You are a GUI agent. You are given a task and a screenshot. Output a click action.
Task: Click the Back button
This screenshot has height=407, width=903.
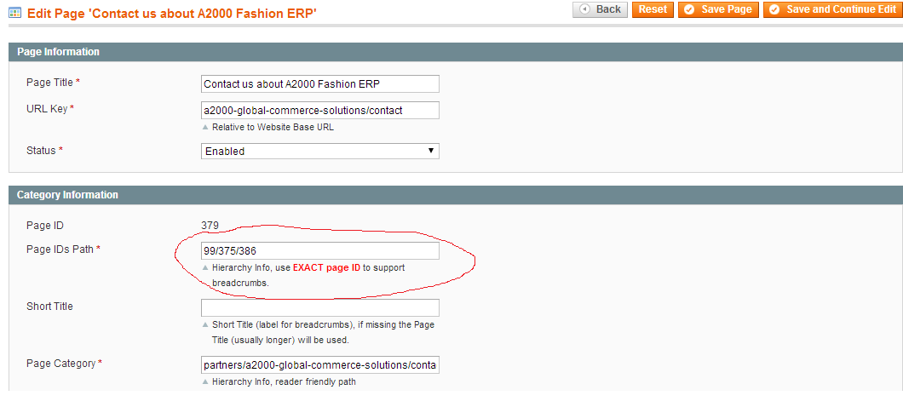click(600, 9)
